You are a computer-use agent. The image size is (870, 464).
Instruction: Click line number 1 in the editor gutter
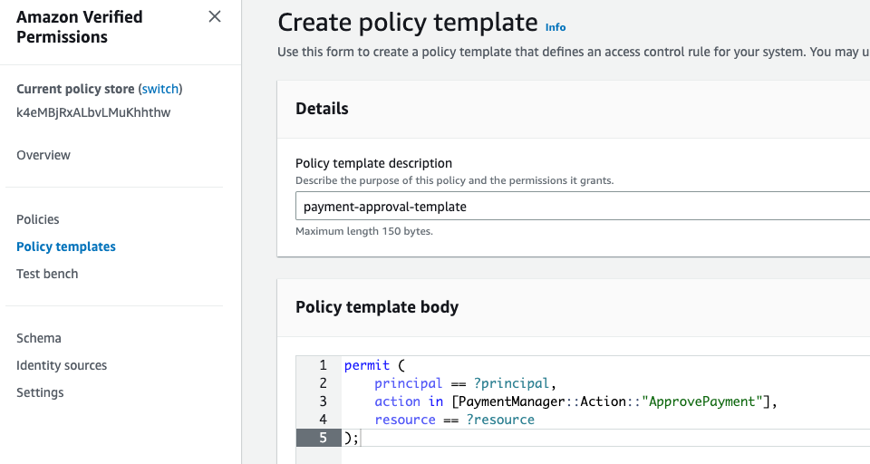[x=323, y=365]
